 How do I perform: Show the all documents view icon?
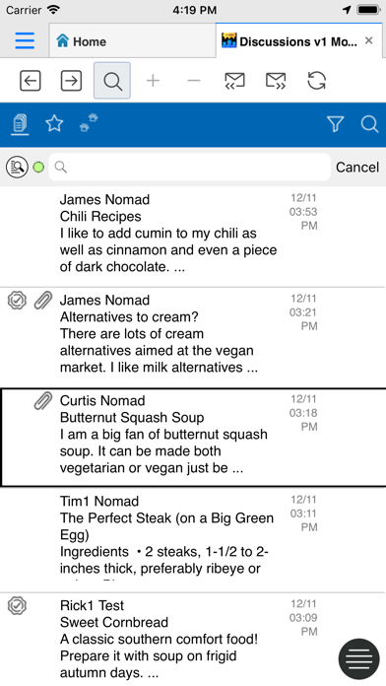point(20,124)
